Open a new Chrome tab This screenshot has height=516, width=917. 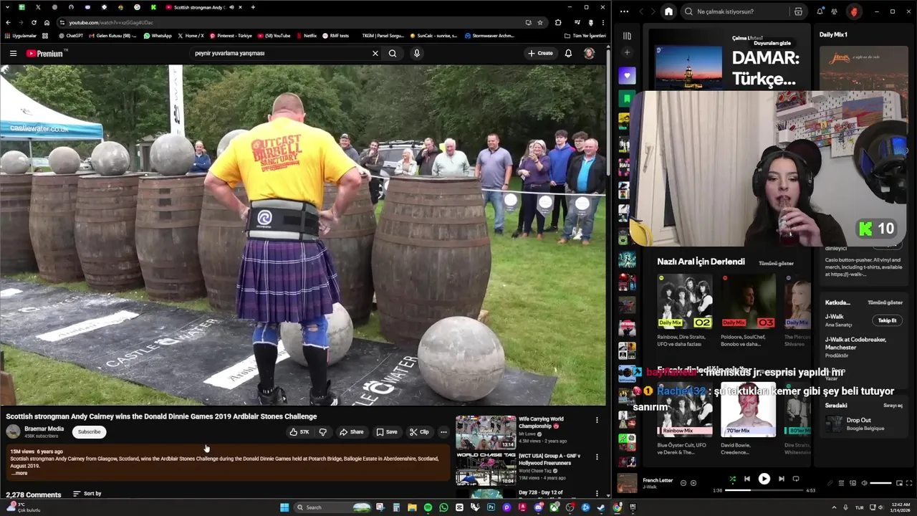(253, 7)
